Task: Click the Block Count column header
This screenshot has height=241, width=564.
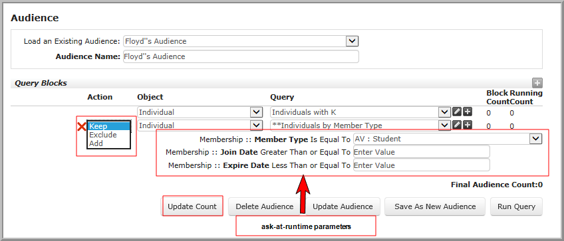Action: [497, 98]
